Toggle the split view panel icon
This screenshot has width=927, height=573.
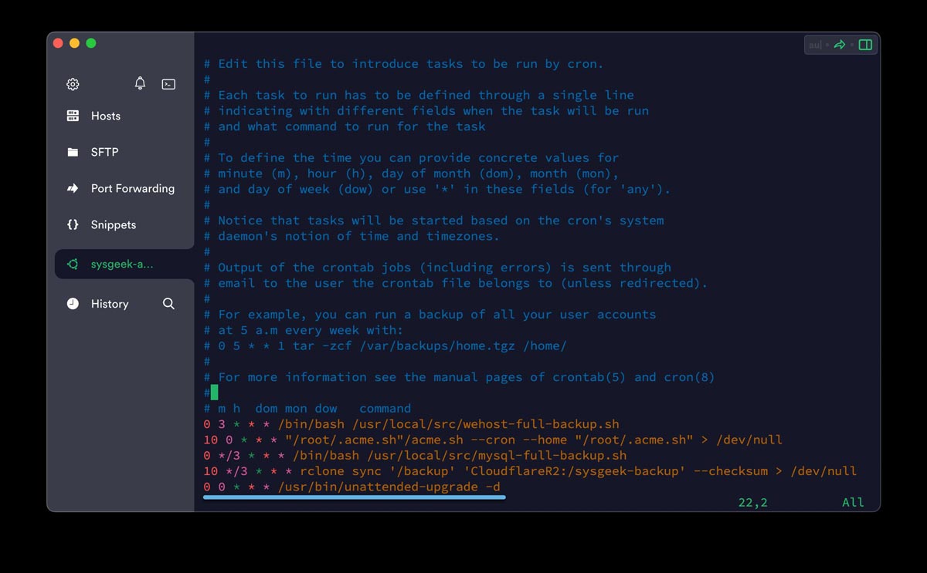[865, 45]
